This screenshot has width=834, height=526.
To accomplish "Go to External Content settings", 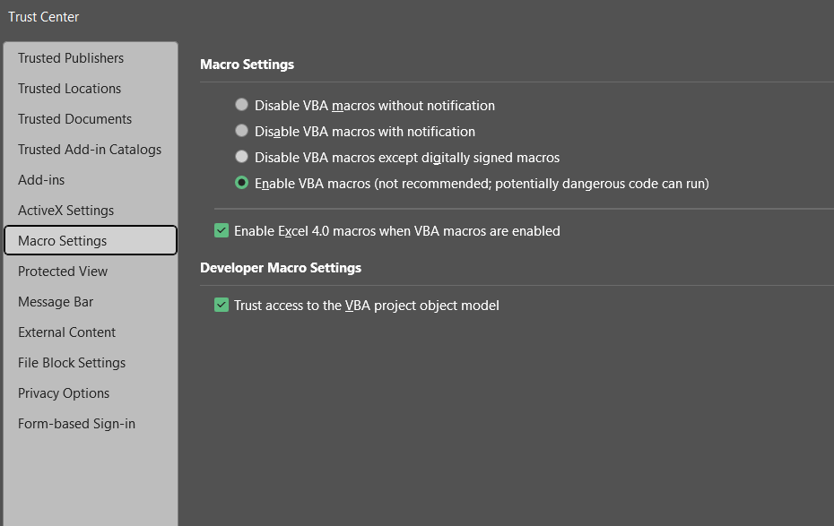I will coord(66,332).
